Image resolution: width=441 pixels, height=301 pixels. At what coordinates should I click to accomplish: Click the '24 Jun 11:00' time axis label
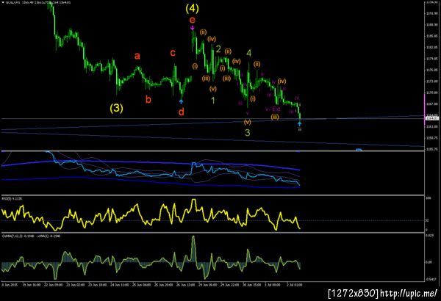tap(119, 285)
